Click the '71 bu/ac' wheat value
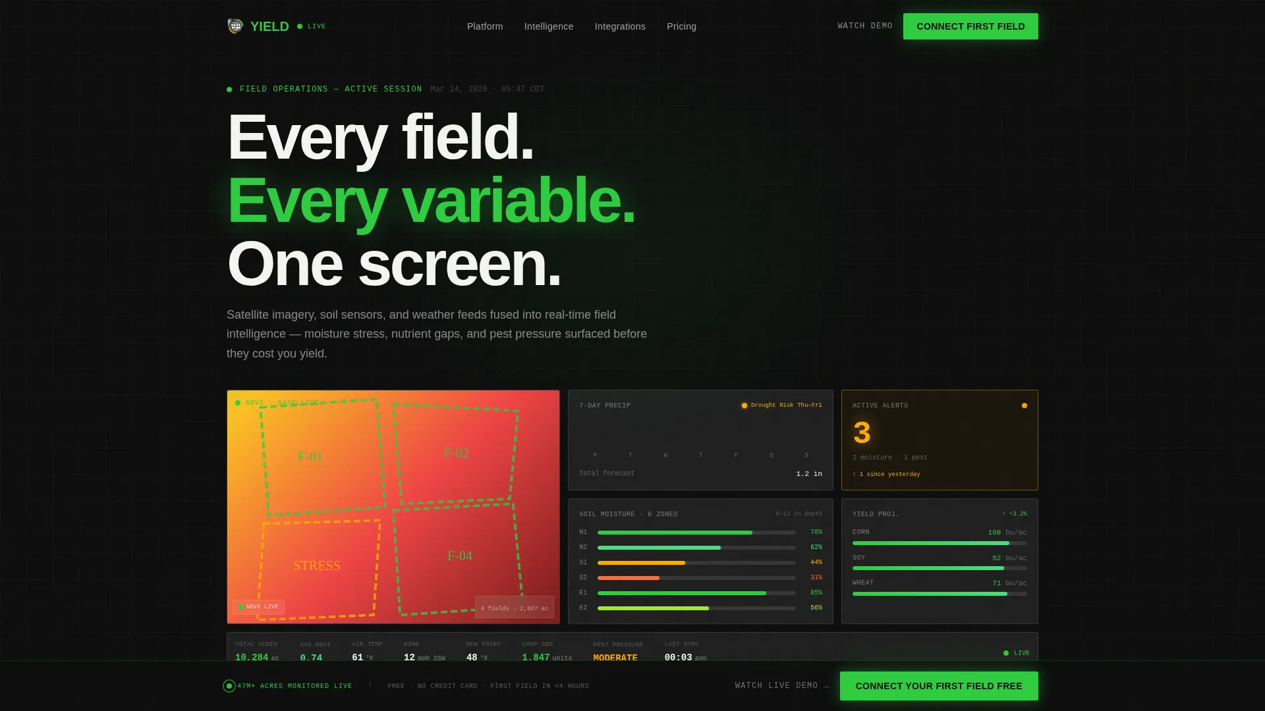The height and width of the screenshot is (711, 1265). pyautogui.click(x=1009, y=583)
